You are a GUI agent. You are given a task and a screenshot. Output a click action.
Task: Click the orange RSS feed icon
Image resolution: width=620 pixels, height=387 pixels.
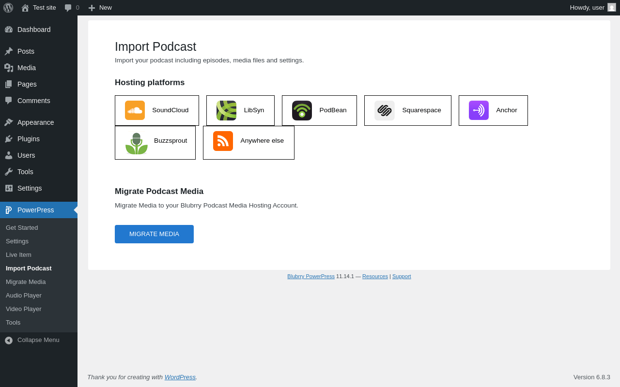click(x=223, y=141)
